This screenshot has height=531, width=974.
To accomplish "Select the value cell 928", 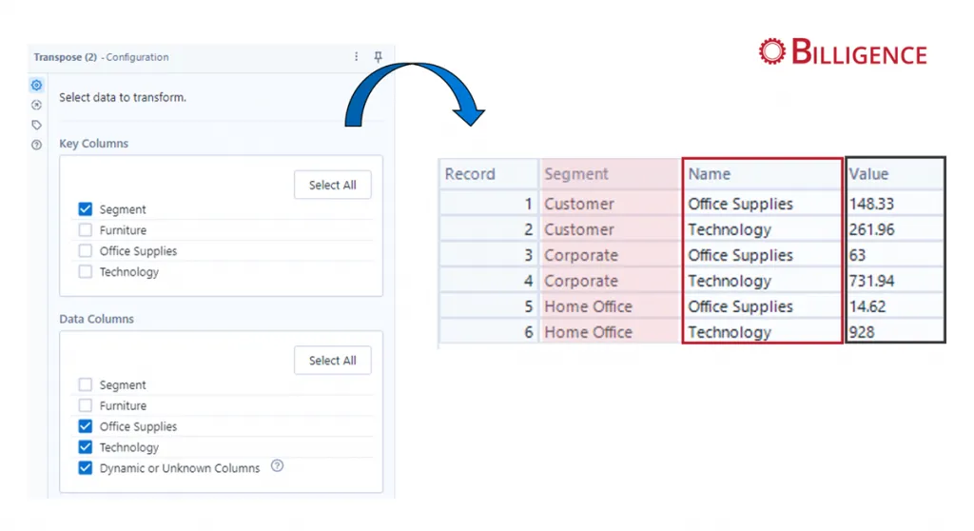I will pyautogui.click(x=895, y=331).
